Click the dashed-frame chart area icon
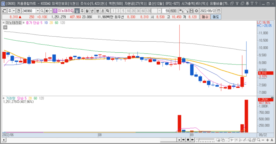Viewport: 276px width, 144px height. click(227, 140)
